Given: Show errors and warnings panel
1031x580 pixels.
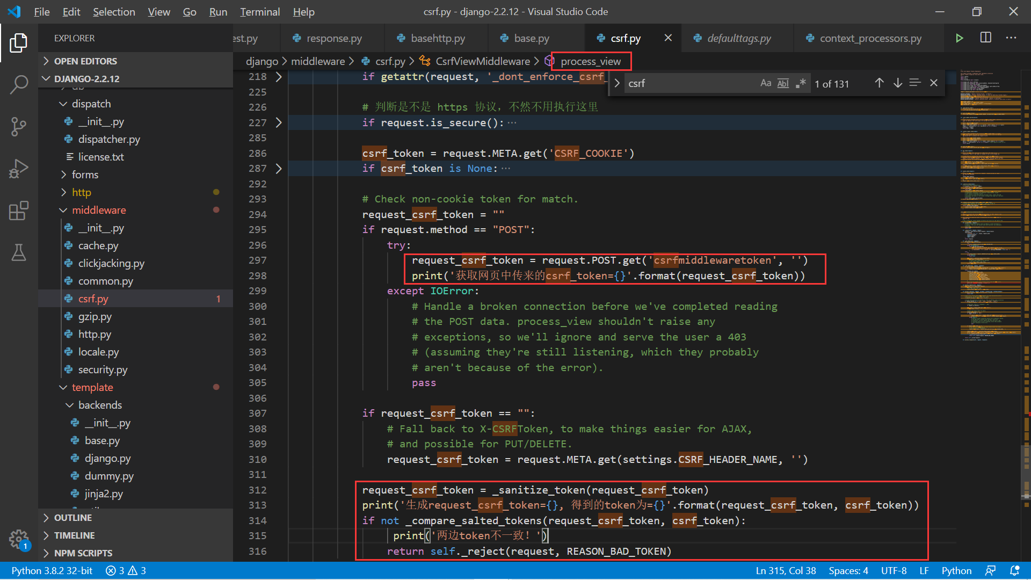Looking at the screenshot, I should tap(126, 570).
